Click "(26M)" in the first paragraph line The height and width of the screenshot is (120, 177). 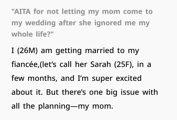27,51
